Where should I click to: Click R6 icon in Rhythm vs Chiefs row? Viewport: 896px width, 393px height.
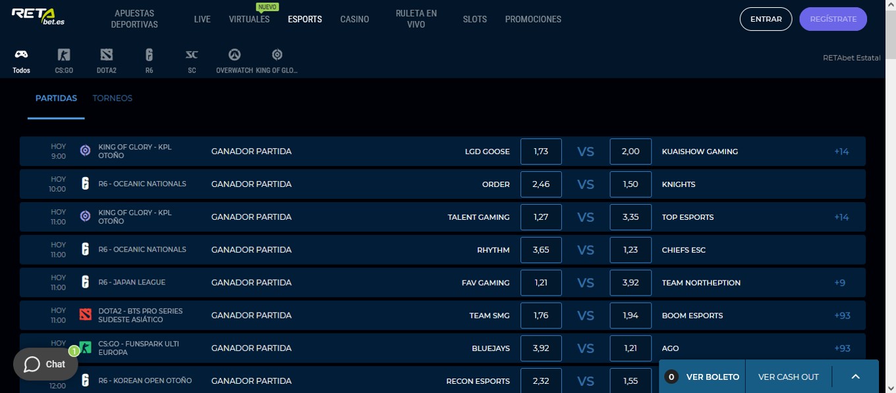pyautogui.click(x=85, y=249)
